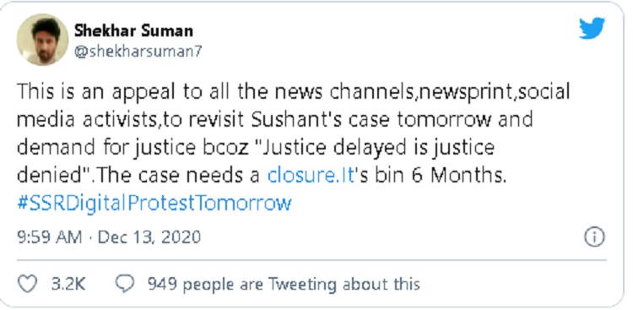This screenshot has height=310, width=633.
Task: Follow the closure.It link in tweet
Action: [x=311, y=176]
